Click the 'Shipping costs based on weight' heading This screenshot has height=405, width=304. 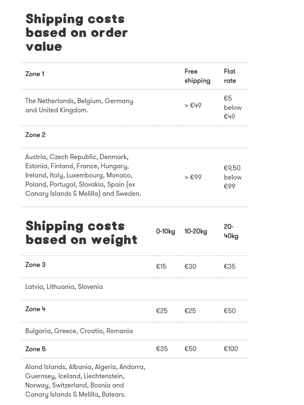pyautogui.click(x=81, y=233)
